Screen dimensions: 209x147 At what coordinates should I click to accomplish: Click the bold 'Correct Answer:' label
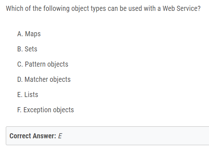click(x=33, y=136)
